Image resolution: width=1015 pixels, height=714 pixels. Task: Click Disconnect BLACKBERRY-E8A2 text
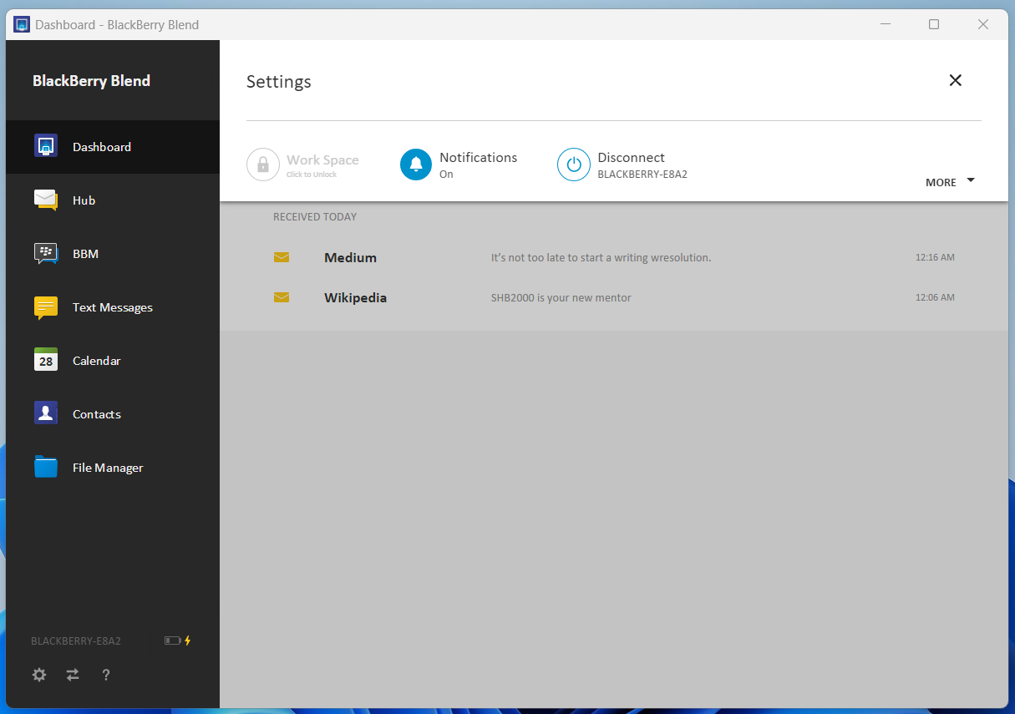click(x=642, y=165)
